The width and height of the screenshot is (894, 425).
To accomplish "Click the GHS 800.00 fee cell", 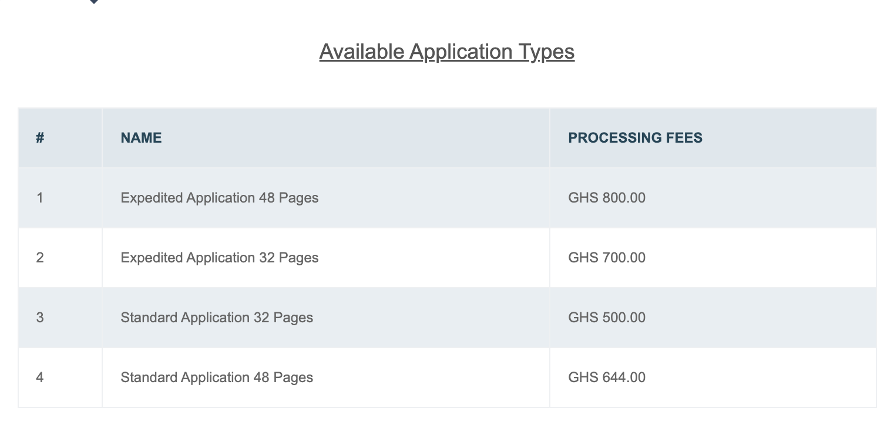I will point(606,198).
